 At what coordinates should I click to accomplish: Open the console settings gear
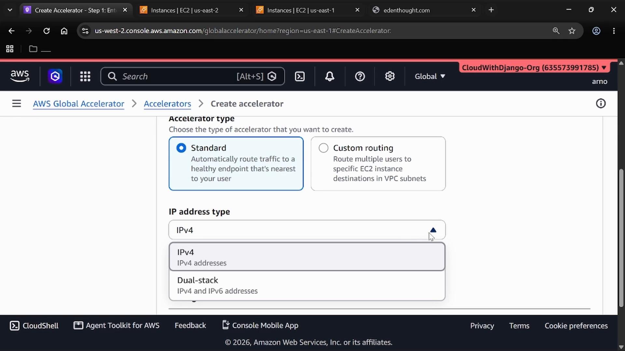tap(390, 76)
